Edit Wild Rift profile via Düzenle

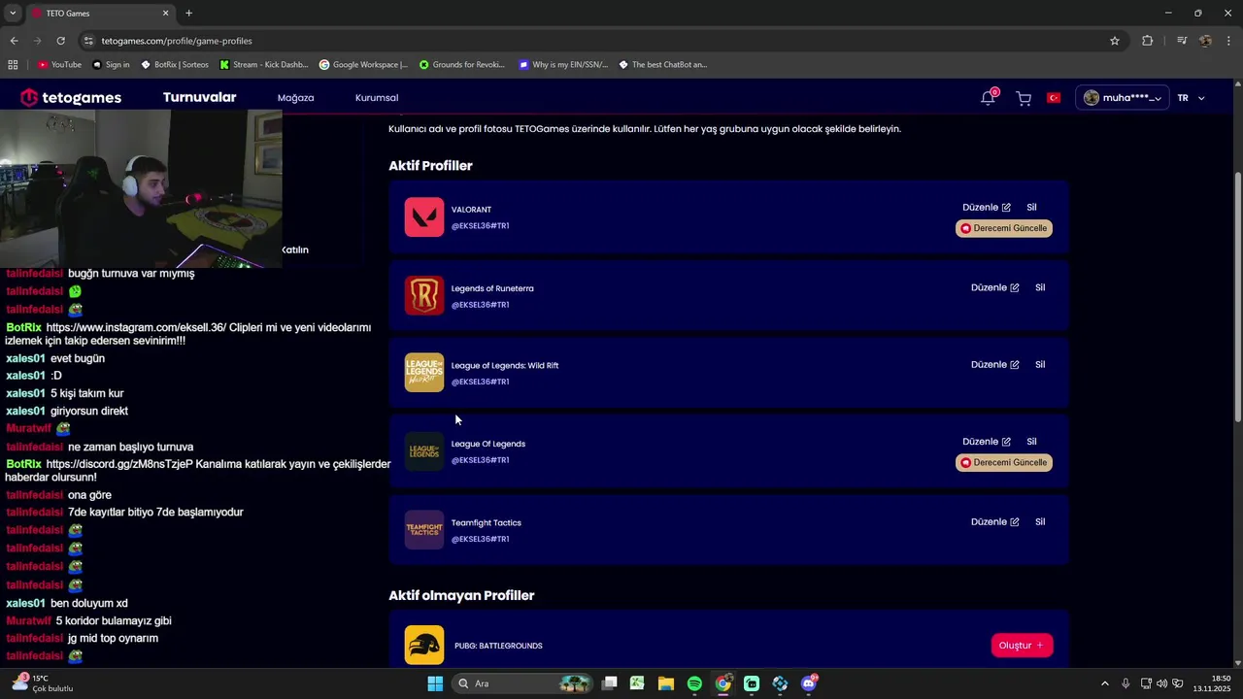pos(995,365)
